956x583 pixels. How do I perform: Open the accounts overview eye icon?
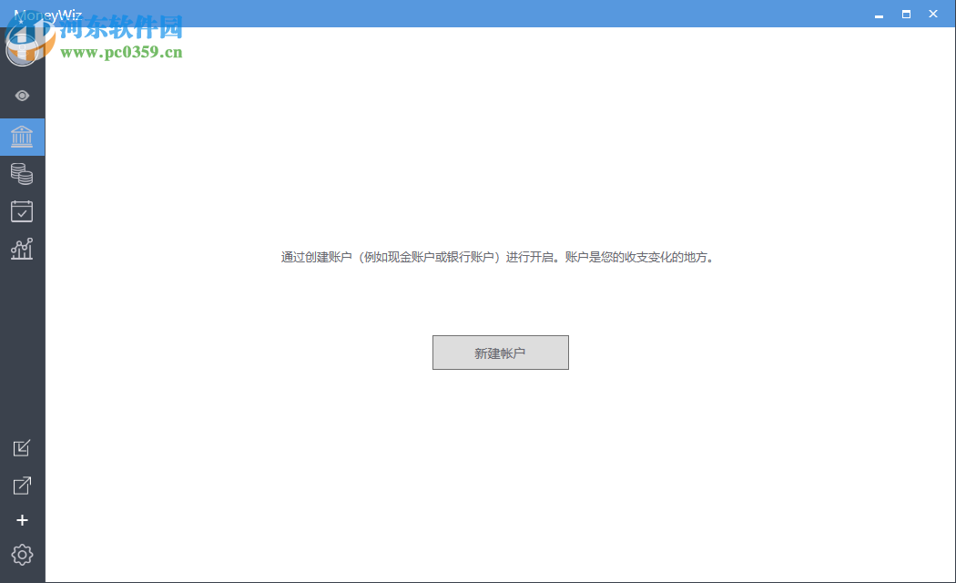pyautogui.click(x=22, y=96)
